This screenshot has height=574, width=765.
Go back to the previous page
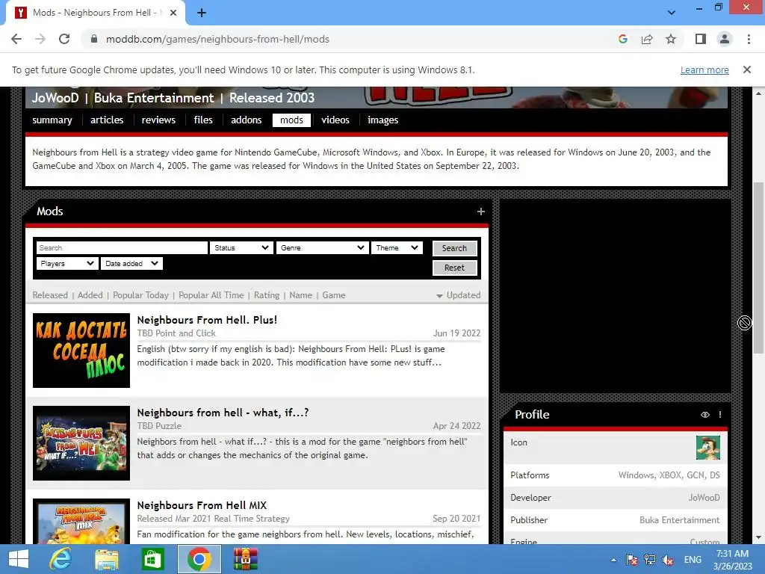tap(16, 39)
